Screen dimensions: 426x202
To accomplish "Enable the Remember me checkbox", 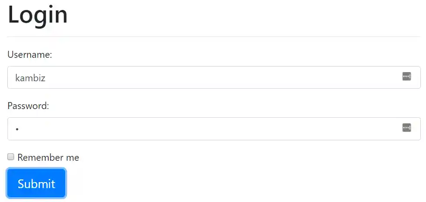I will point(11,157).
